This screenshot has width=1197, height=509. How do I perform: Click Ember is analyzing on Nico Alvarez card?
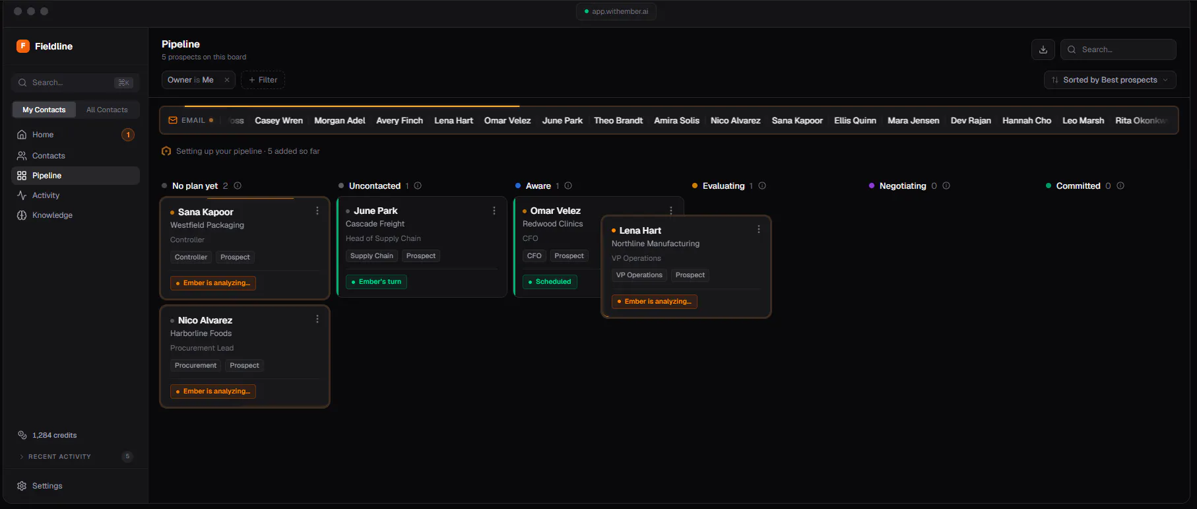(x=213, y=391)
